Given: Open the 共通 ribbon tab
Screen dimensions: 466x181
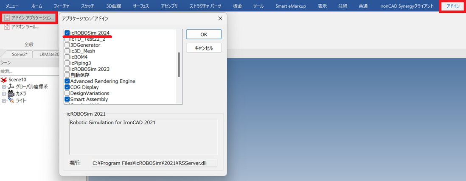Looking at the screenshot, I should [363, 6].
